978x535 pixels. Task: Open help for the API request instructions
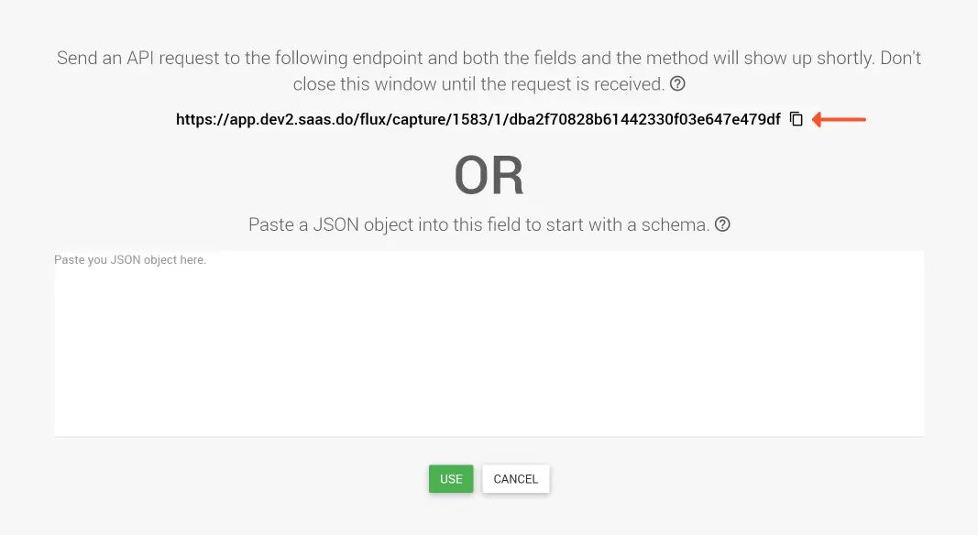coord(677,84)
